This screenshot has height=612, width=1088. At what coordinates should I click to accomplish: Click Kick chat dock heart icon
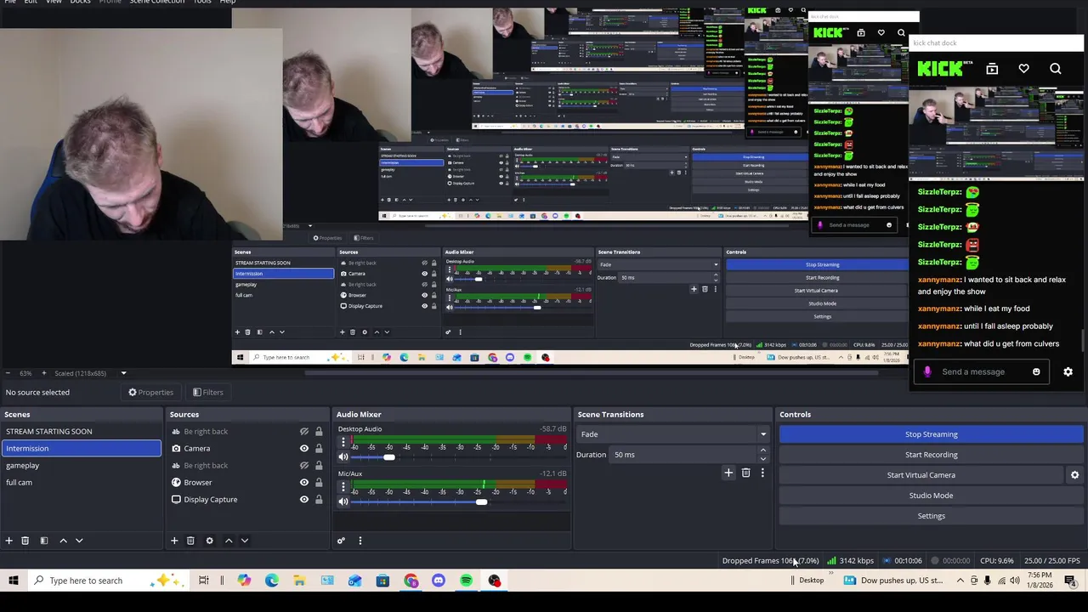coord(1023,69)
